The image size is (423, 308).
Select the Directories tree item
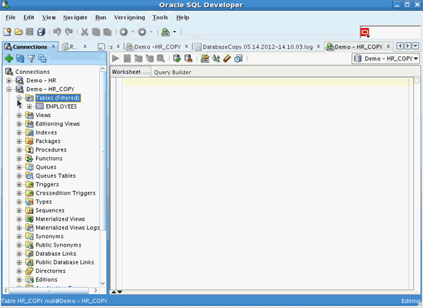point(51,271)
